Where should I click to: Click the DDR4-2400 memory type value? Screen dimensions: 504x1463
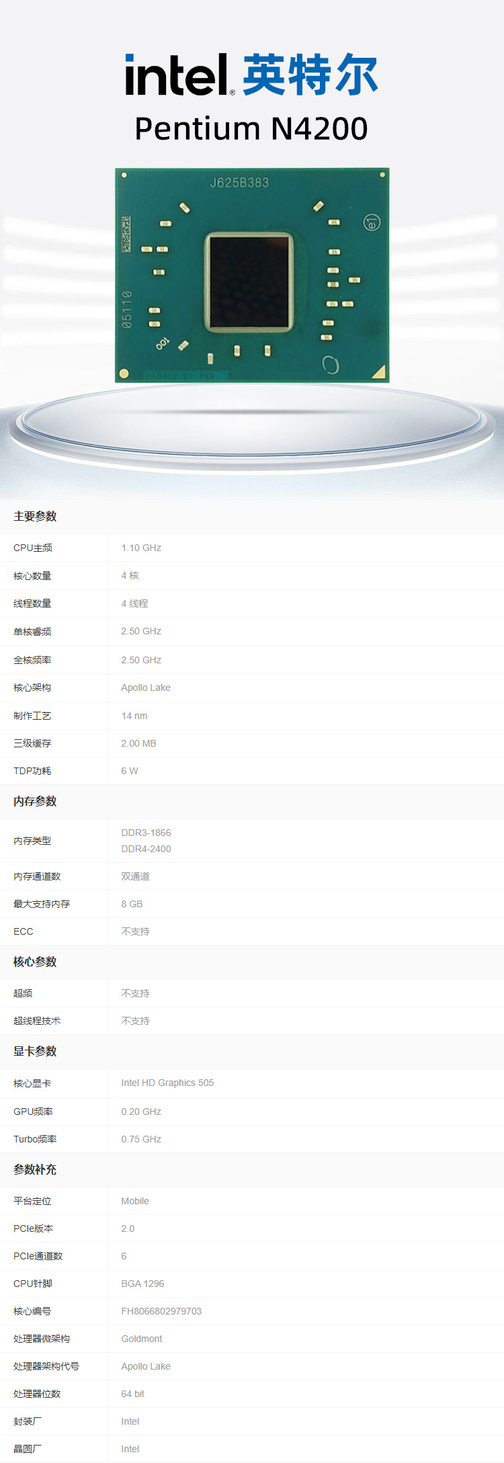point(146,849)
